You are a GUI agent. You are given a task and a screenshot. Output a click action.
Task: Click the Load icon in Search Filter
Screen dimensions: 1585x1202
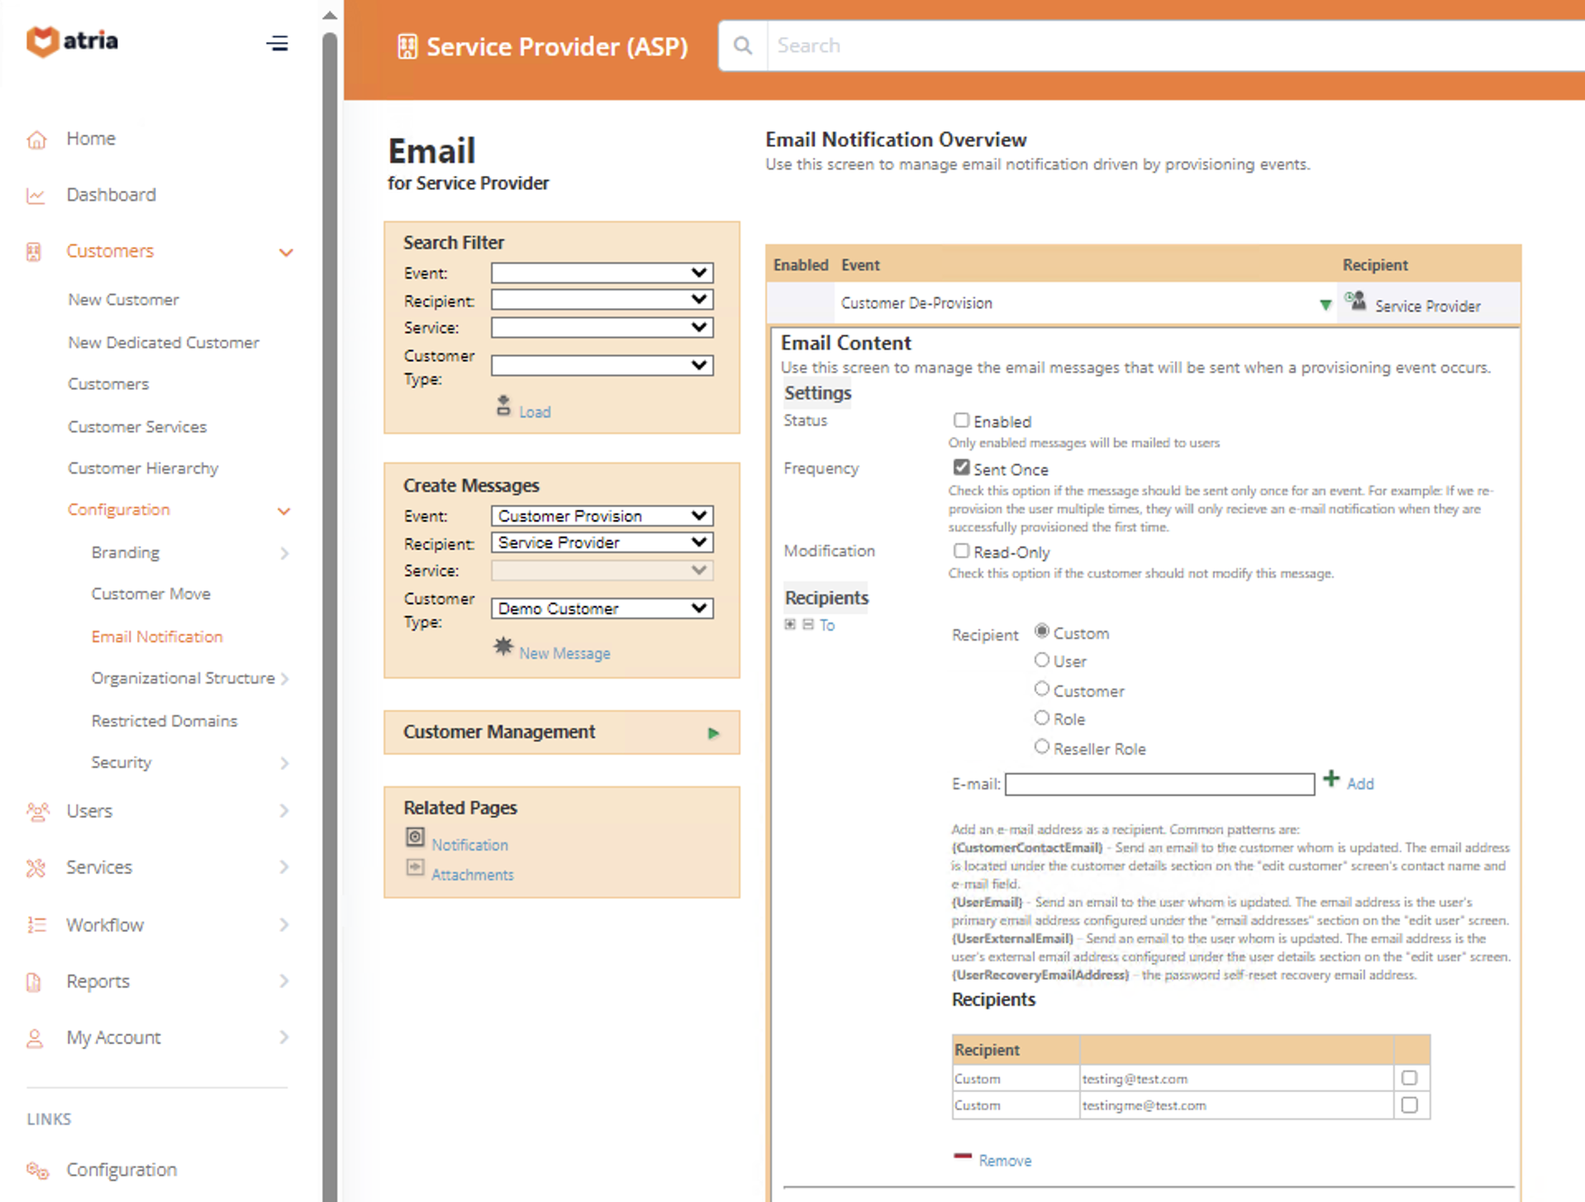pos(503,406)
